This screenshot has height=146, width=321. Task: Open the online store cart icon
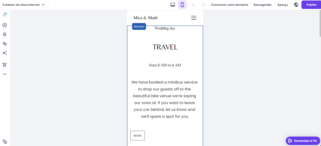tap(4, 65)
